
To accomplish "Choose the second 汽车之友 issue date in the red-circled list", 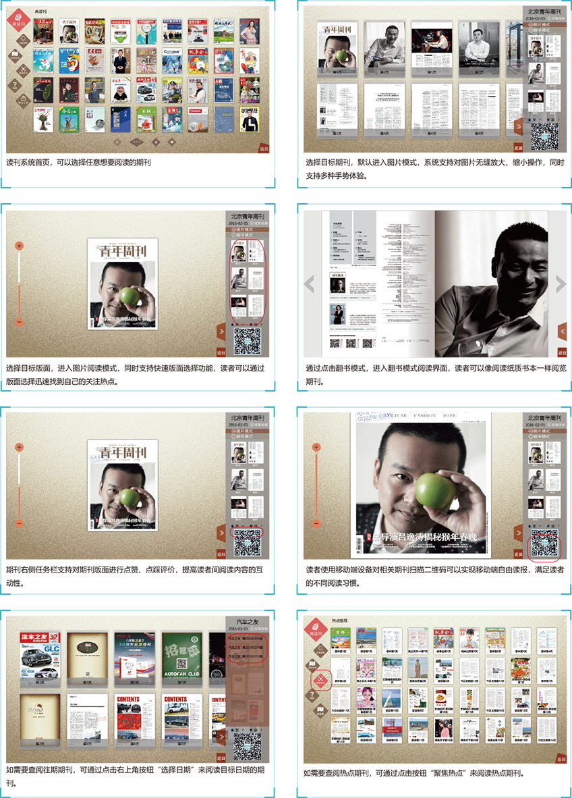I will pos(246,647).
